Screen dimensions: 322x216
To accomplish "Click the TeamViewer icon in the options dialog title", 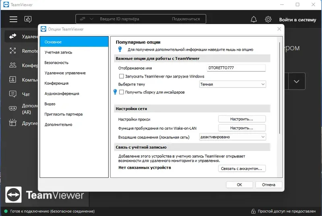I will point(43,29).
